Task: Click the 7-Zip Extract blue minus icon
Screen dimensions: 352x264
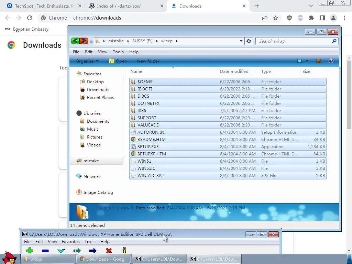Action: tap(45, 251)
